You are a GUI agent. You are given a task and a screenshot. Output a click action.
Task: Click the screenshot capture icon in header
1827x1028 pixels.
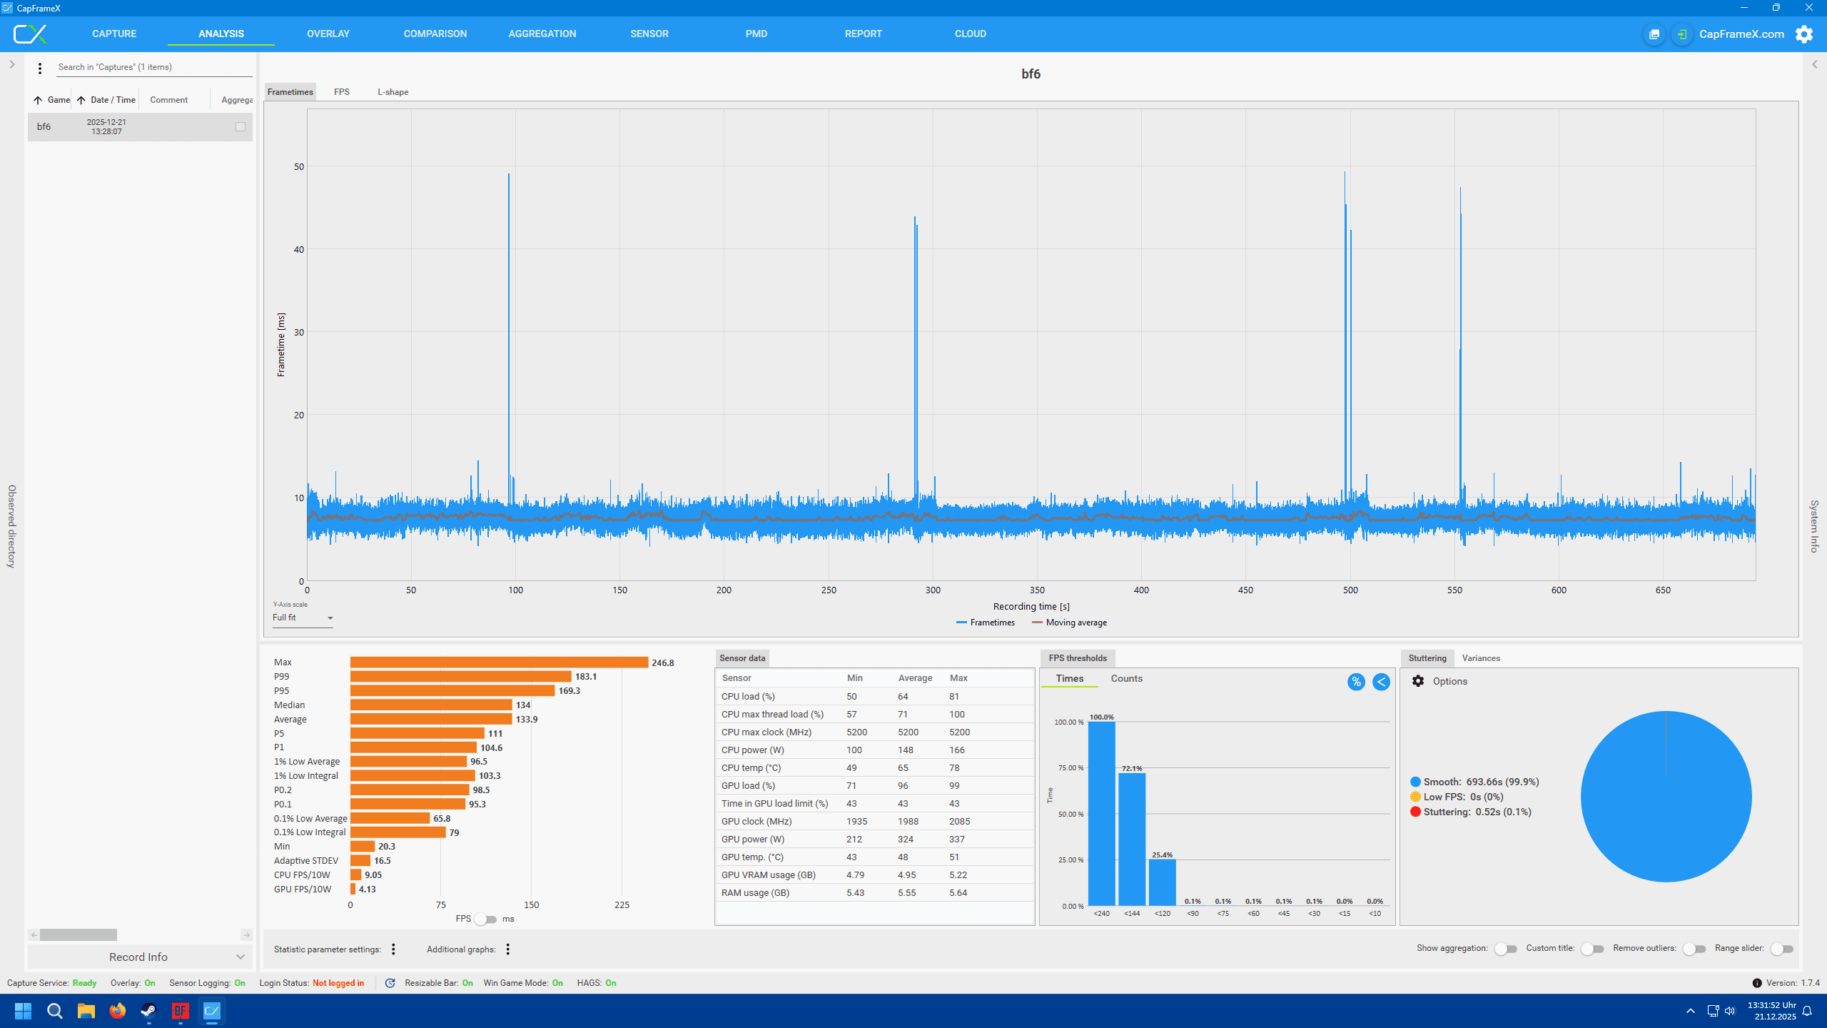[x=1654, y=34]
